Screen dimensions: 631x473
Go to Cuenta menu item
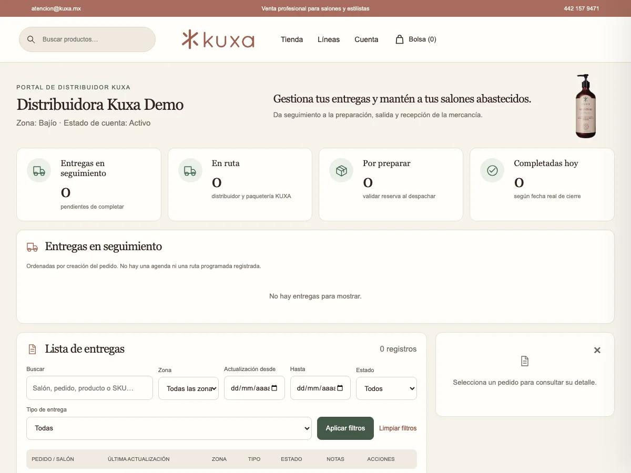(367, 39)
